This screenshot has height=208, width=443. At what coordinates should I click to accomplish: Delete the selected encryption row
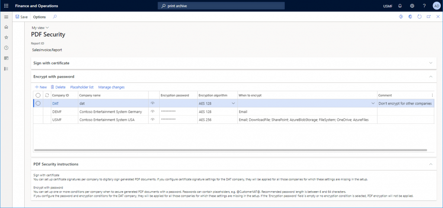(x=58, y=87)
